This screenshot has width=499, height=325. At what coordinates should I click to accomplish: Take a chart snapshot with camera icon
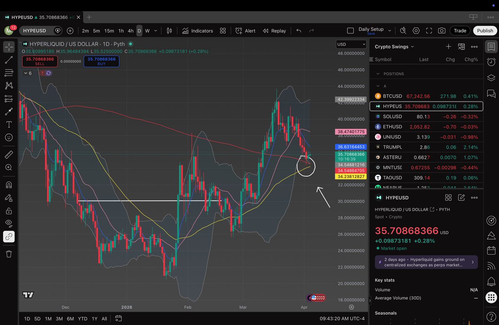pos(442,31)
